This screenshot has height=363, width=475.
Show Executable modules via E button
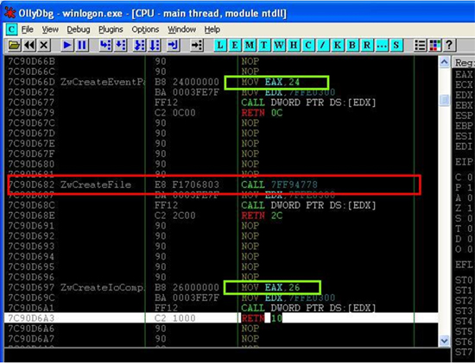[234, 46]
